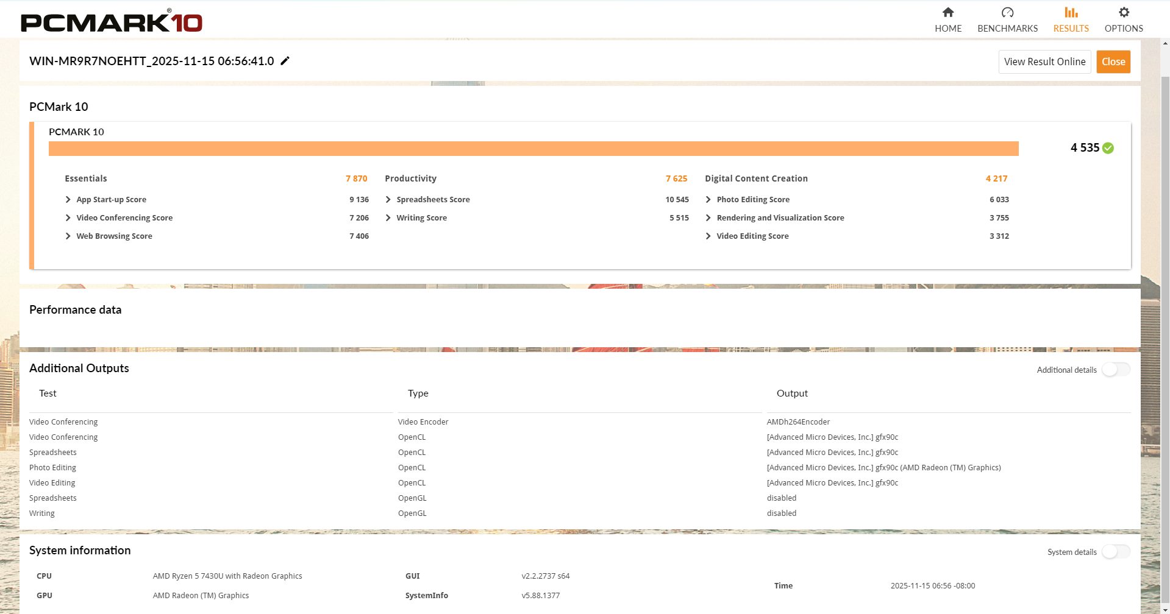Expand Writing Score chevron
Image resolution: width=1170 pixels, height=614 pixels.
[x=388, y=218]
